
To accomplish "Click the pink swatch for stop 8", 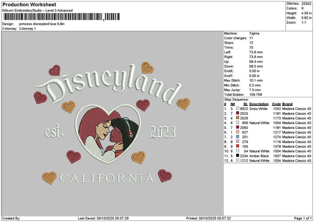I will click(x=238, y=141).
